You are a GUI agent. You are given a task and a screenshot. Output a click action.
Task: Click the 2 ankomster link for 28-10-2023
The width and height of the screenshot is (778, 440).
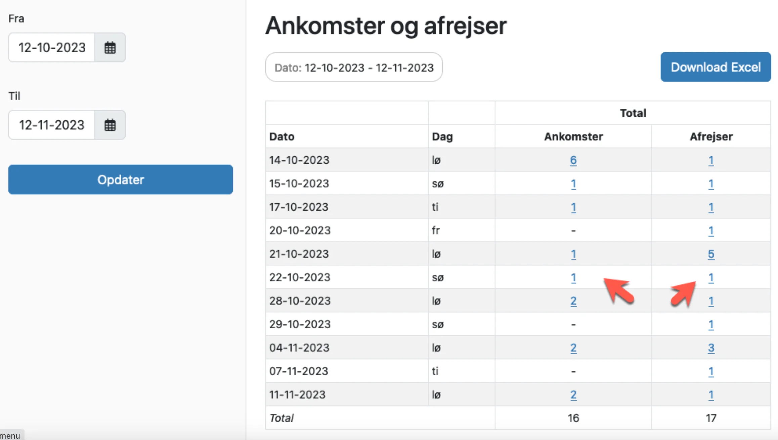coord(573,301)
